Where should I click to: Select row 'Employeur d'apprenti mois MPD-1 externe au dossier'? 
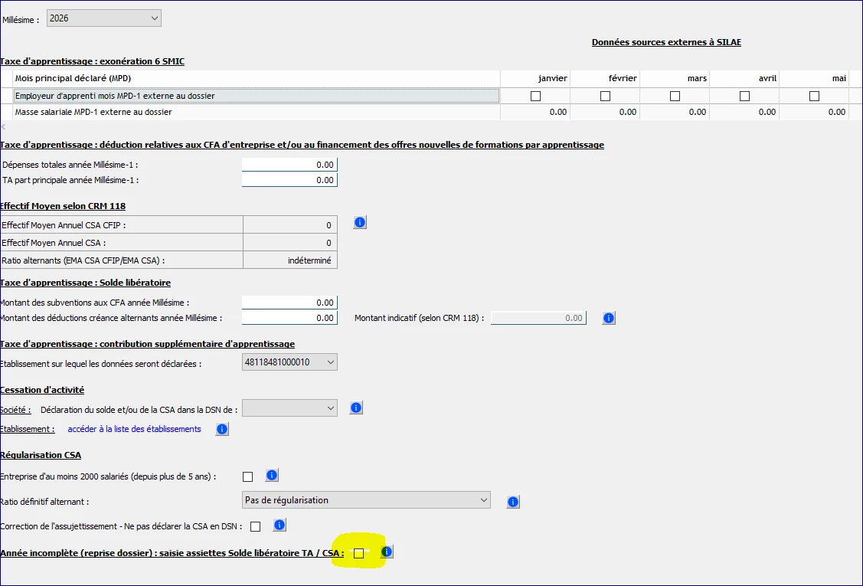pyautogui.click(x=257, y=96)
